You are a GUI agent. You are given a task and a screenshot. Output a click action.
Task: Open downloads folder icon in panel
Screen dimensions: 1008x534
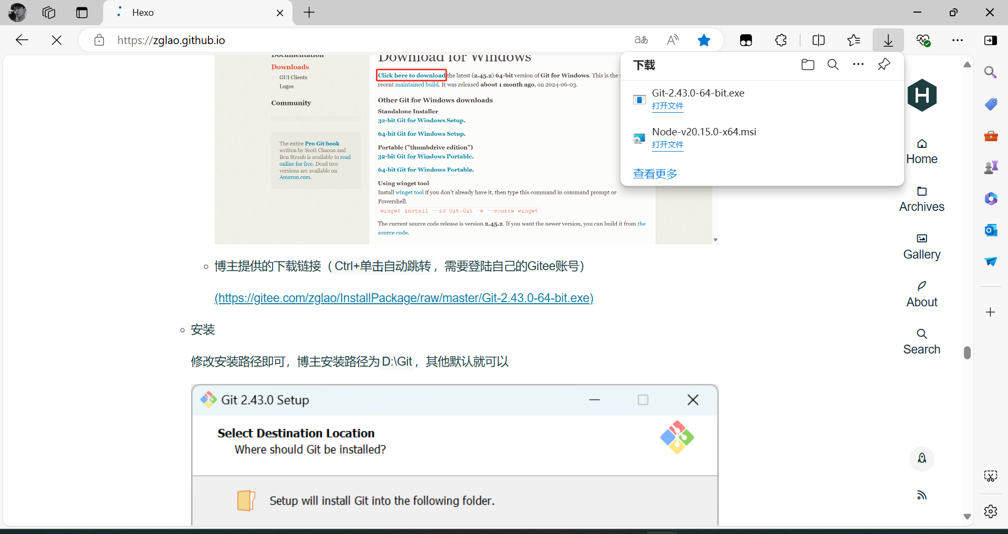click(x=808, y=65)
